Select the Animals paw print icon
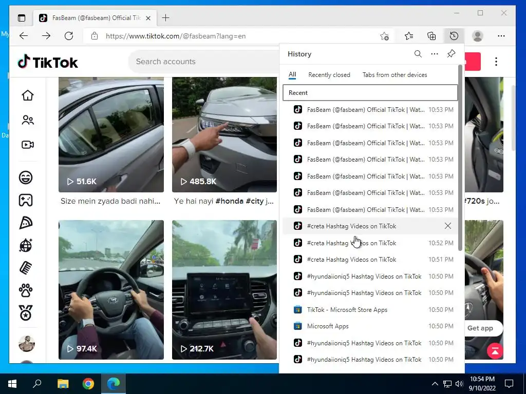This screenshot has width=526, height=394. (26, 290)
